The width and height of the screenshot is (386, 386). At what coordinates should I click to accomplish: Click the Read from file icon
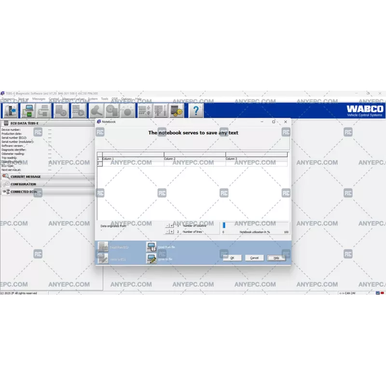click(152, 247)
